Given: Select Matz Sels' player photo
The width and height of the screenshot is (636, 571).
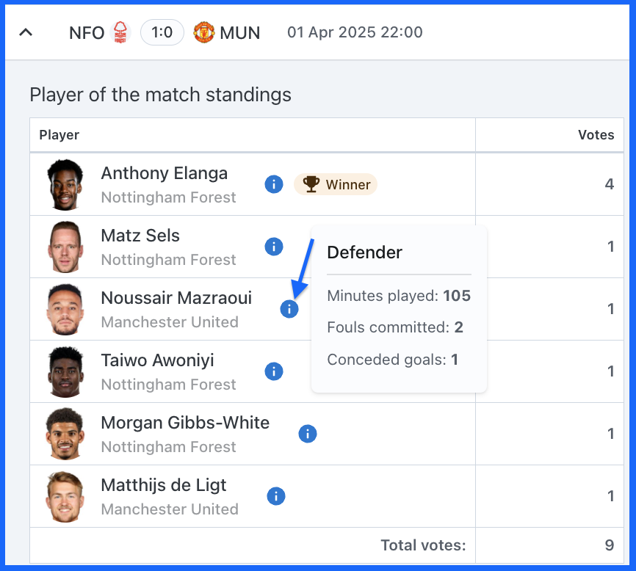Looking at the screenshot, I should pyautogui.click(x=65, y=247).
